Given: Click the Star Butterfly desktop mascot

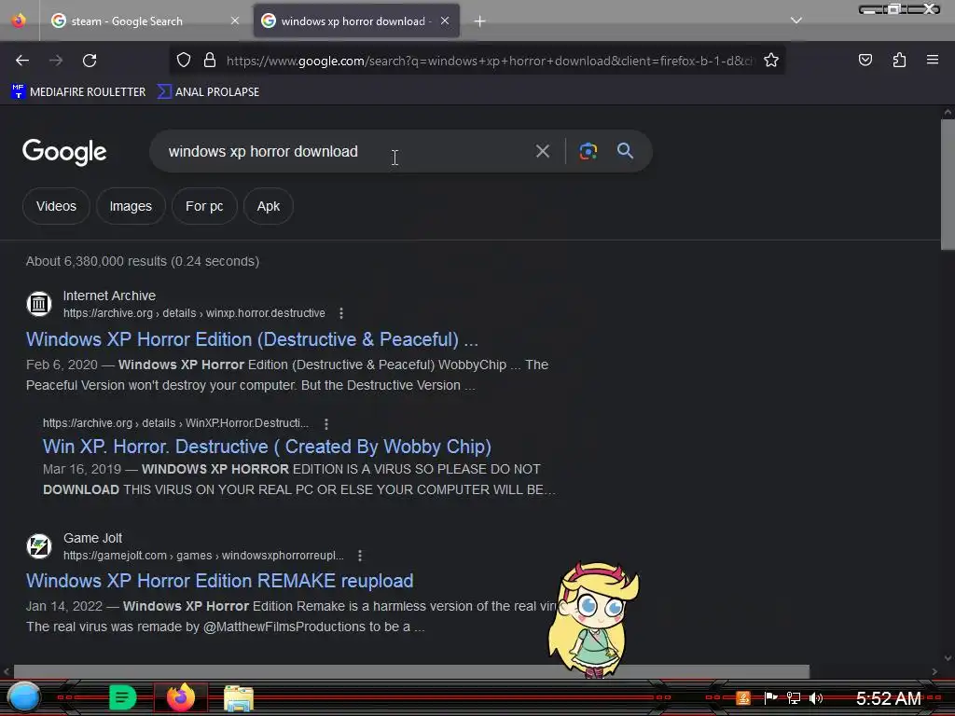Looking at the screenshot, I should pyautogui.click(x=594, y=619).
